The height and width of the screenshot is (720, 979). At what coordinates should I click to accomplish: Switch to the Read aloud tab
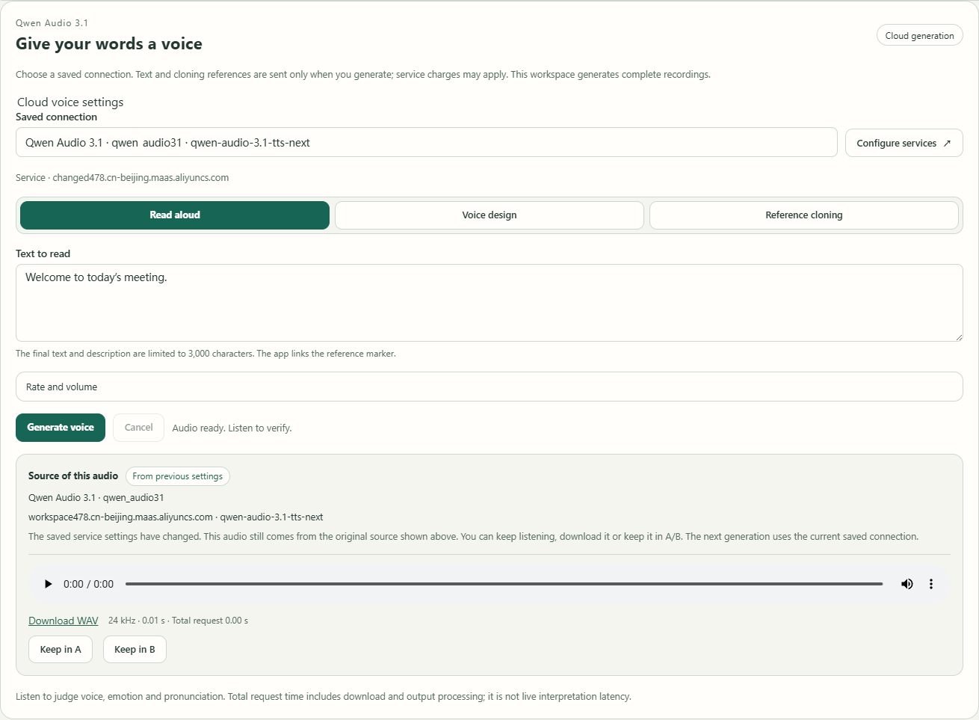click(175, 215)
